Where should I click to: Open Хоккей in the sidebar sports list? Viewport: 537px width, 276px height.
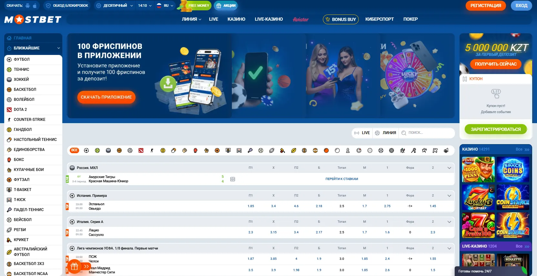click(33, 80)
